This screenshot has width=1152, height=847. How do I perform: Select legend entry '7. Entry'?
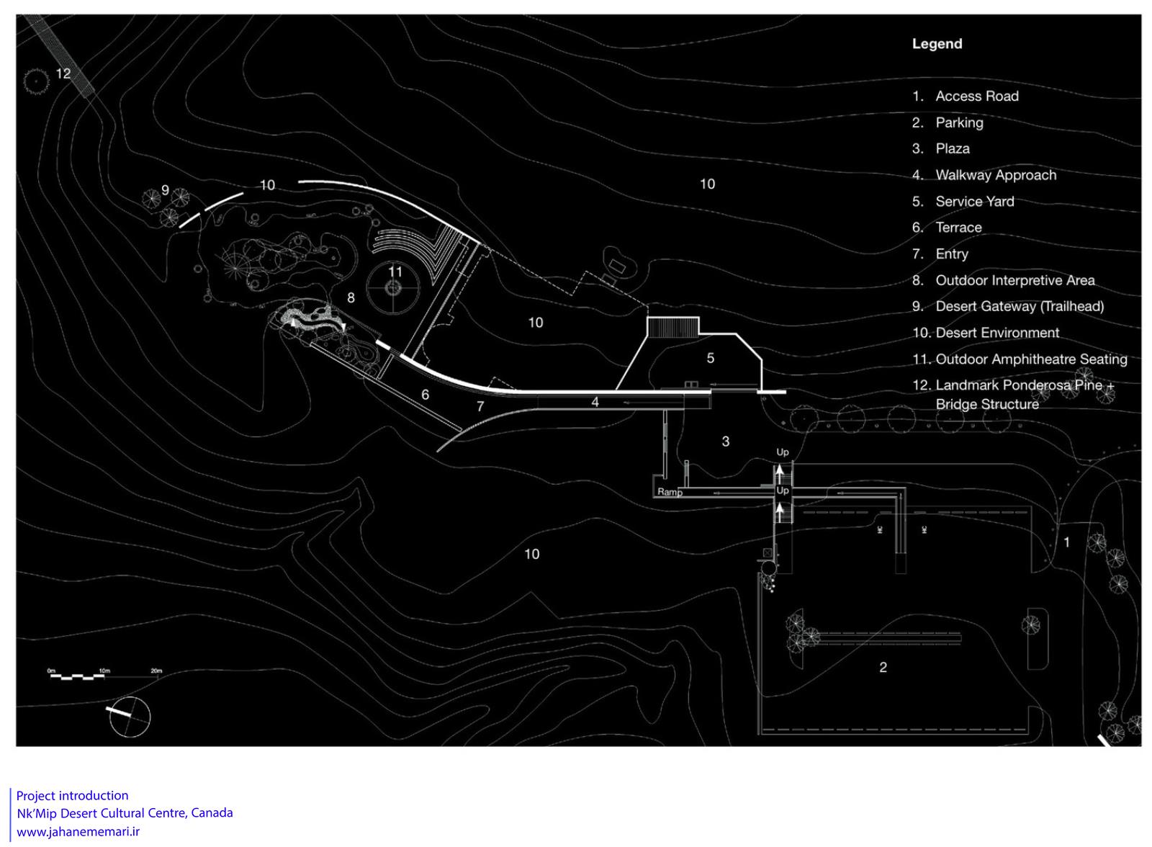point(940,254)
